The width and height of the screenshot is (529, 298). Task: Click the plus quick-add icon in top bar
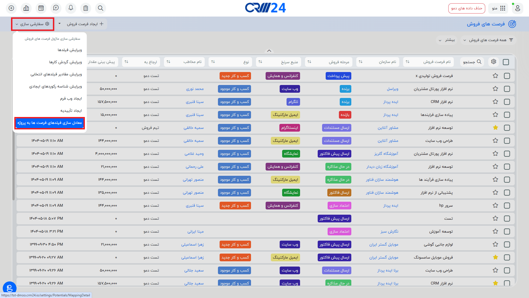click(11, 8)
